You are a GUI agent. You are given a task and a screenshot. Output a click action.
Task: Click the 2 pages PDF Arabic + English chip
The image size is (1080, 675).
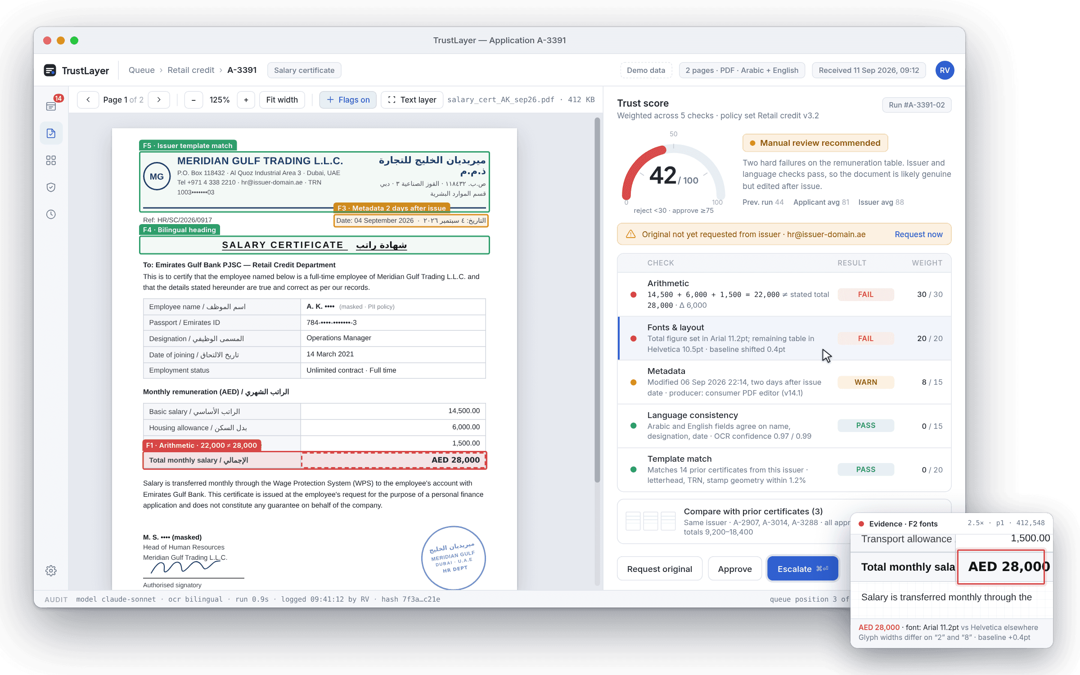742,70
